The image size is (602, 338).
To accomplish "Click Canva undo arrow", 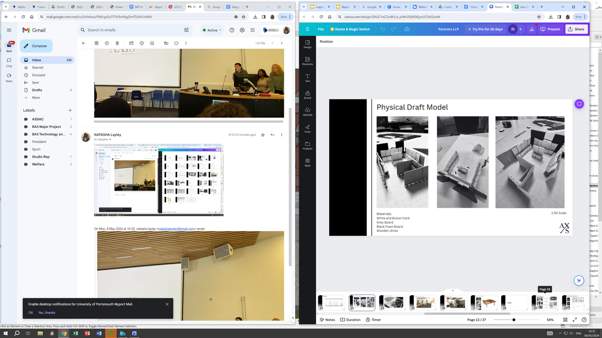I will coord(383,29).
